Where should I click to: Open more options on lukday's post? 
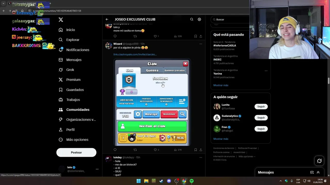coord(201,157)
